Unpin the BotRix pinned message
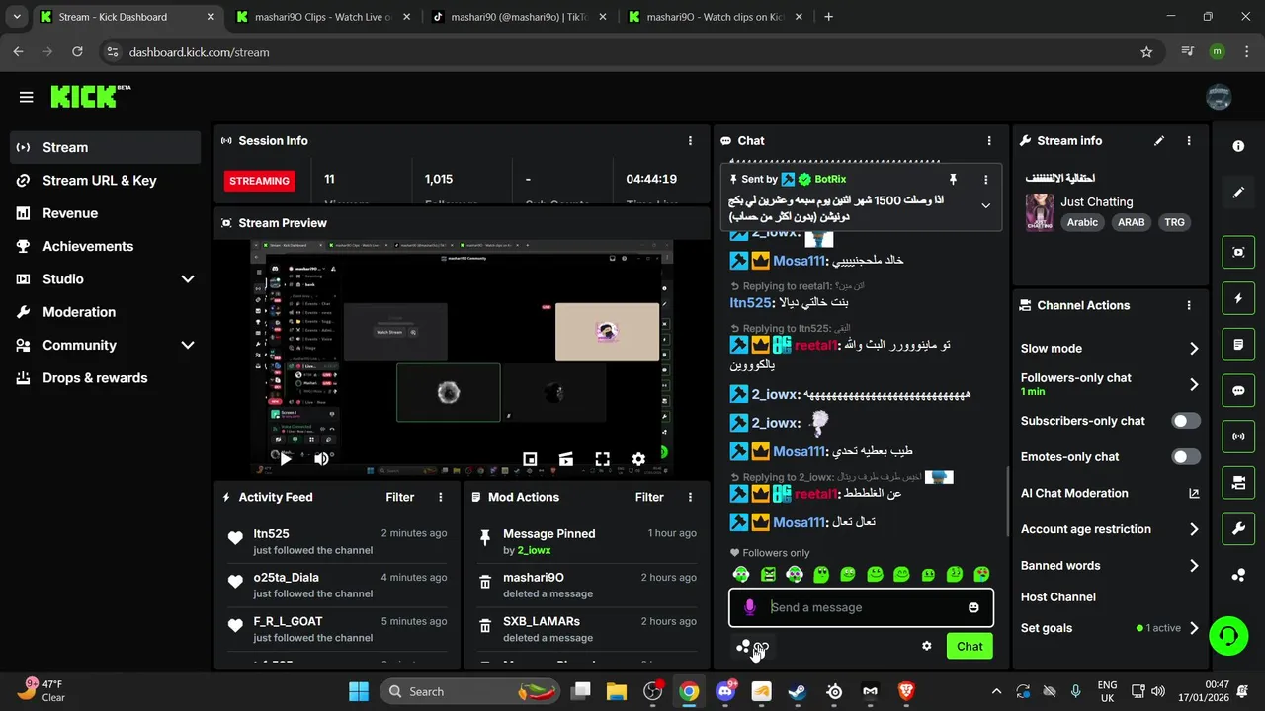1265x711 pixels. coord(953,180)
